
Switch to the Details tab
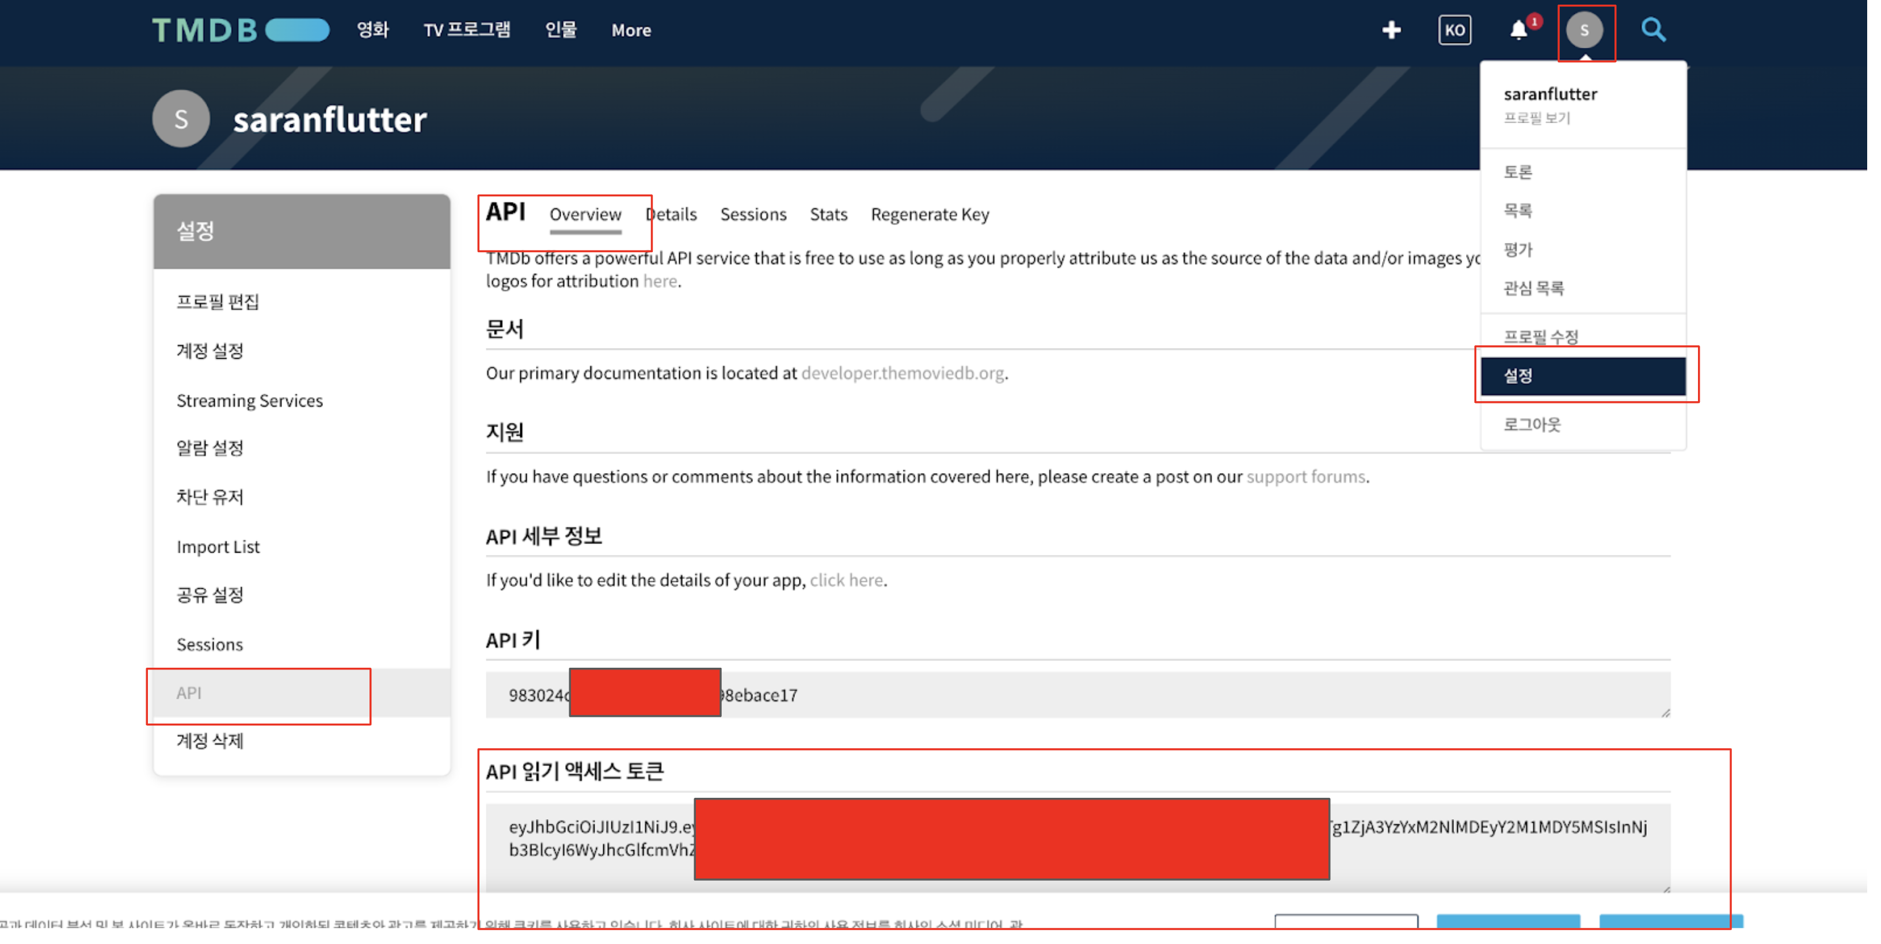671,214
